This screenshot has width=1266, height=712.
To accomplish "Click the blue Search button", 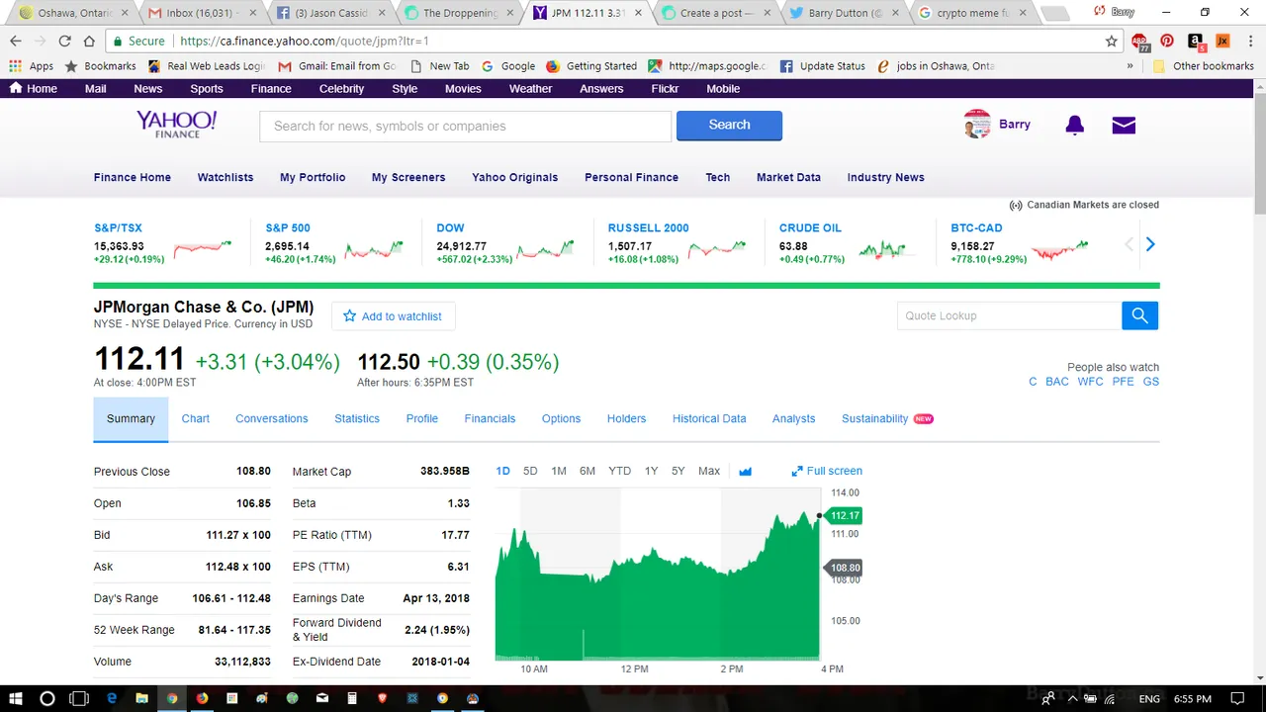I will coord(729,126).
